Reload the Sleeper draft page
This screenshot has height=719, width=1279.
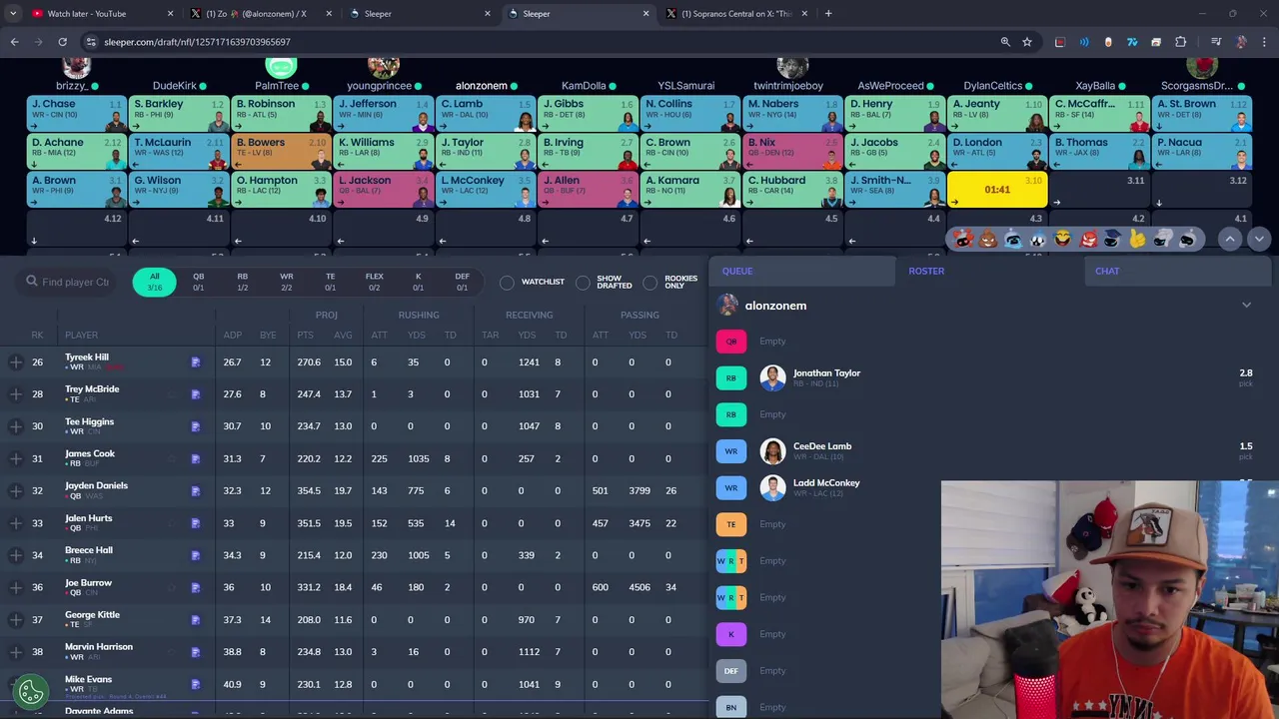coord(62,42)
